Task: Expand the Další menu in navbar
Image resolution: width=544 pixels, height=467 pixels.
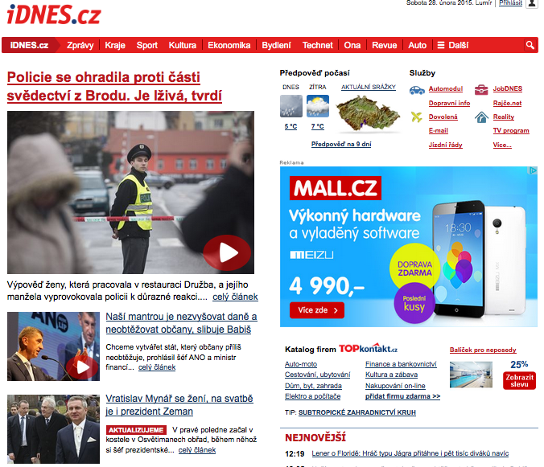Action: 453,45
